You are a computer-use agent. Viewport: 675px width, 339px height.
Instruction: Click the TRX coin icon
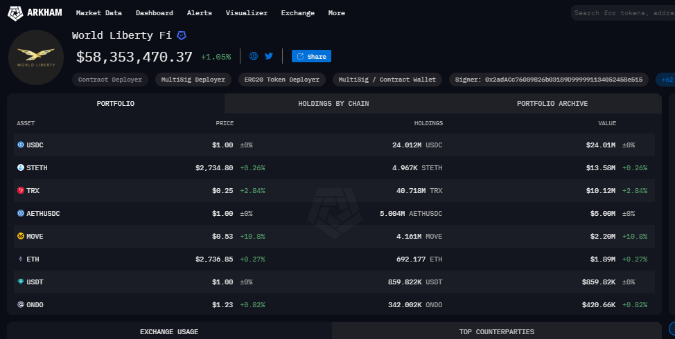click(21, 190)
